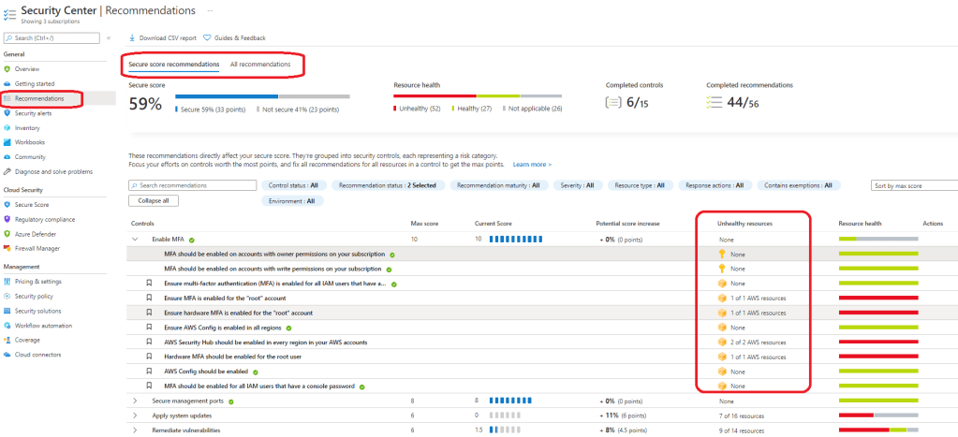
Task: Switch to the All recommendations tab
Action: tap(260, 64)
